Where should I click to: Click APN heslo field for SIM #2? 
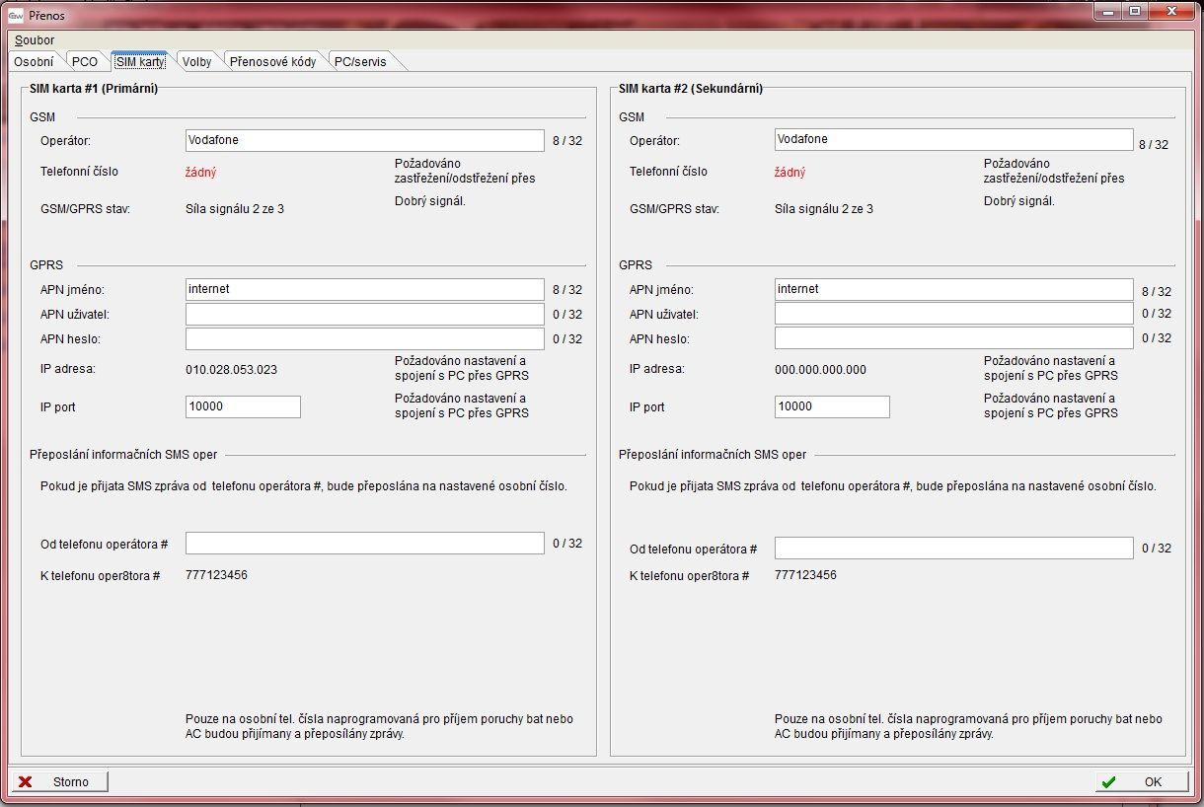[953, 338]
